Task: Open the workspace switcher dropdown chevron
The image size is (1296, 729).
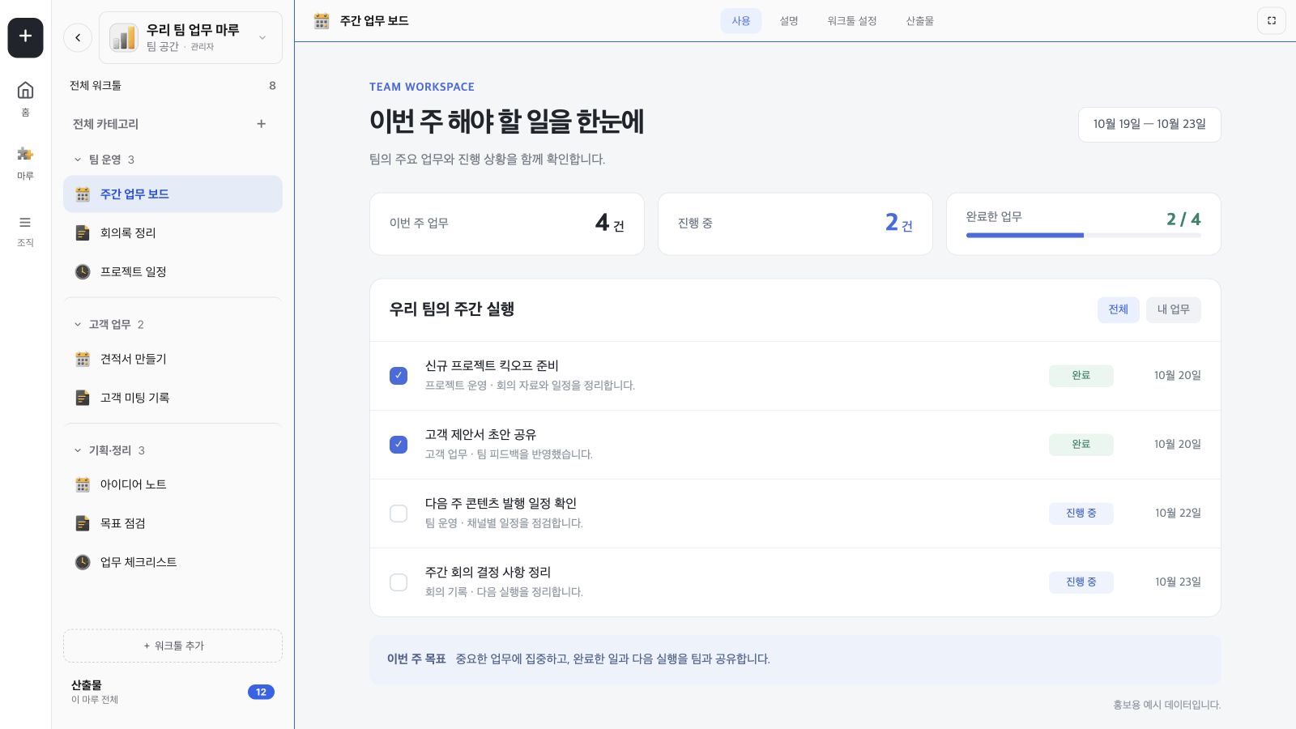Action: point(262,37)
